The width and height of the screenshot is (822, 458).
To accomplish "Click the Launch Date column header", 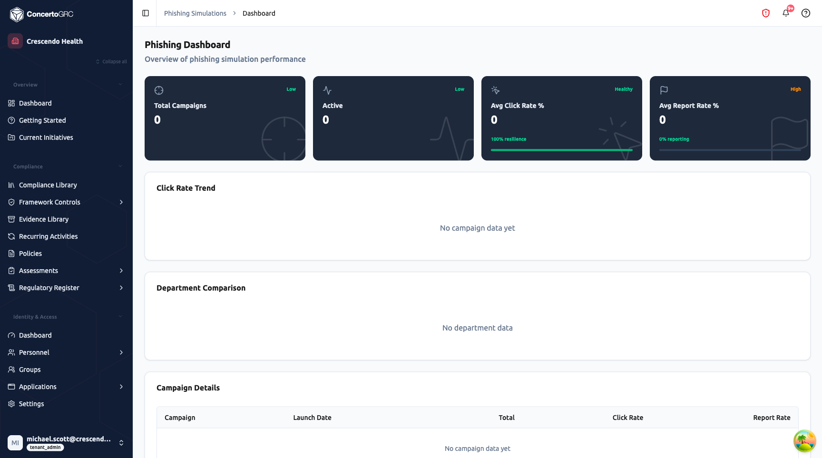I will [x=312, y=418].
